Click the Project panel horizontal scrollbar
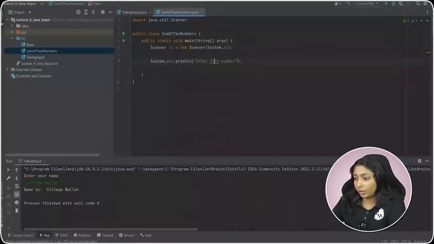Viewport: 434px width, 244px height. point(52,155)
